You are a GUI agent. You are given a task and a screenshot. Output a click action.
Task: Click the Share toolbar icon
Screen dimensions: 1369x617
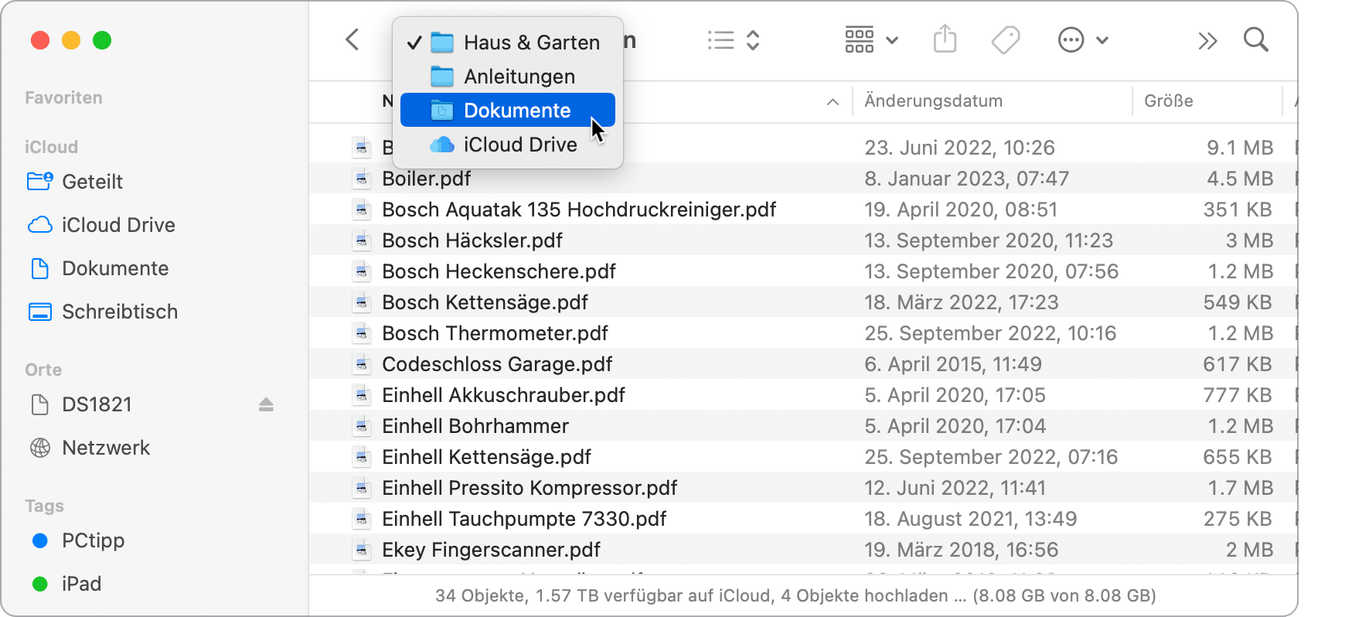click(x=945, y=39)
